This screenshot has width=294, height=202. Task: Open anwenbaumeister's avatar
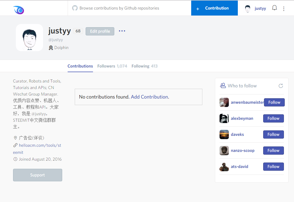(x=224, y=102)
